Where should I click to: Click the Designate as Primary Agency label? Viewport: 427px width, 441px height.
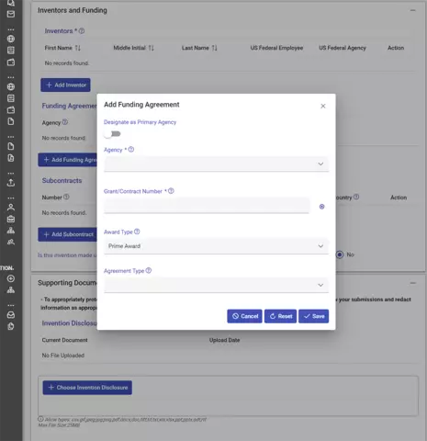pos(140,122)
